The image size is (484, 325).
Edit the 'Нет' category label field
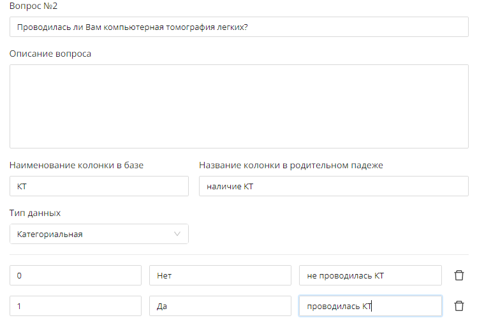click(x=220, y=275)
